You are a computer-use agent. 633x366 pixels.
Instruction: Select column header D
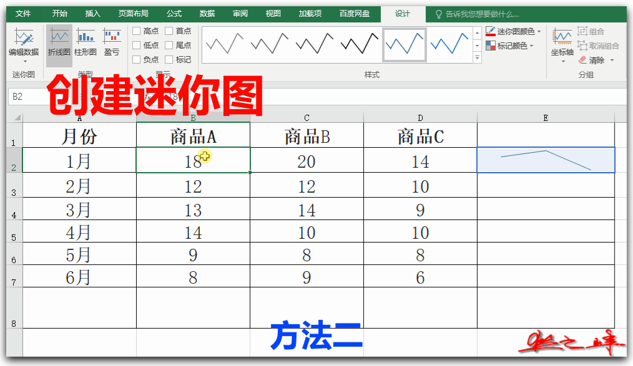click(x=420, y=118)
